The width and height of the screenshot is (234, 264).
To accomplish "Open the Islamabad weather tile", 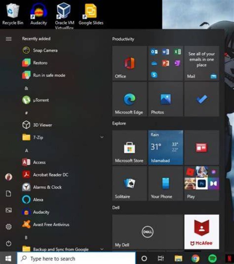I will point(166,148).
